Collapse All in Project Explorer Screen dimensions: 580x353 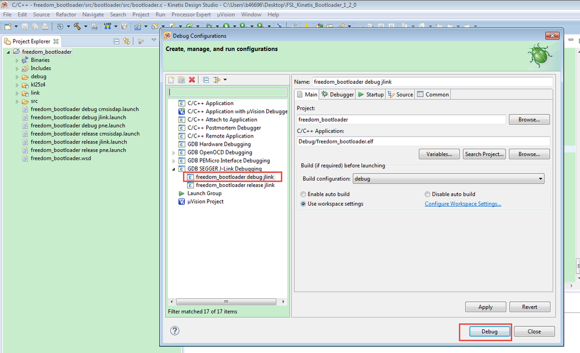click(x=116, y=41)
